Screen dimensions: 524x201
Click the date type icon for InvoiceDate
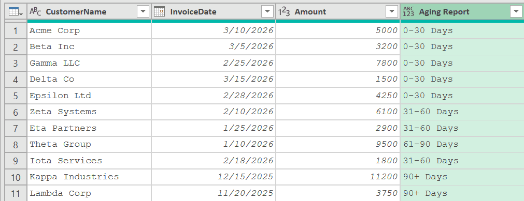point(159,12)
